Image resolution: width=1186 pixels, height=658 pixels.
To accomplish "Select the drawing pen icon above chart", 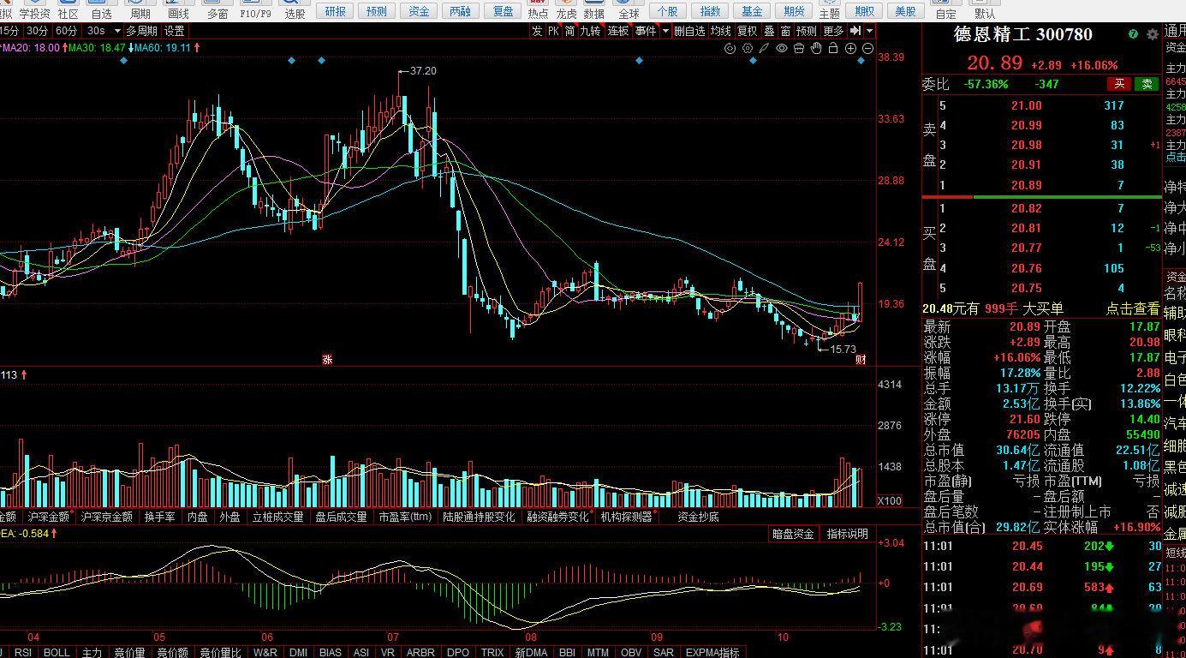I will pos(765,49).
